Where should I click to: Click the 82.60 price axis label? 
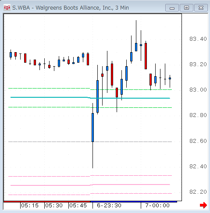click(x=198, y=141)
